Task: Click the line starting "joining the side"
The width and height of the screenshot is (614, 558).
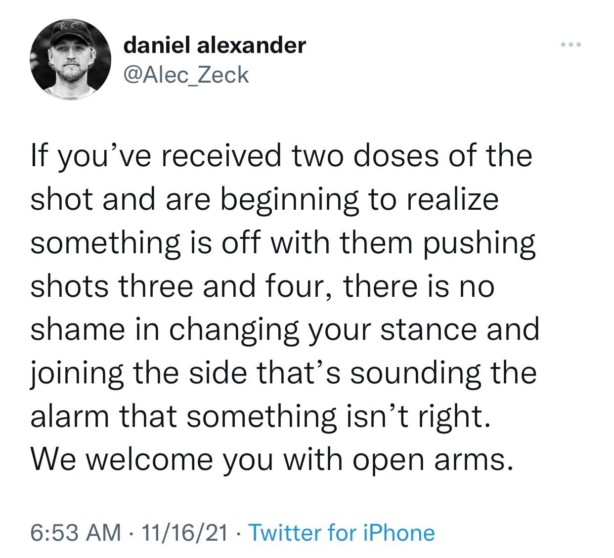Action: pyautogui.click(x=283, y=373)
